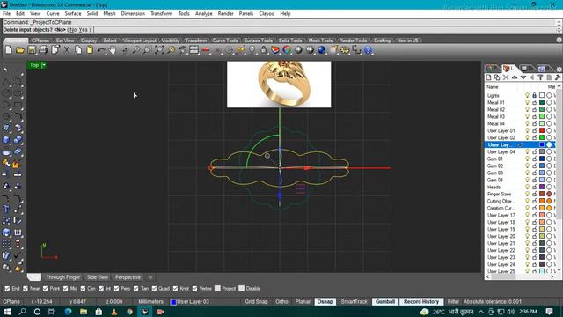
Task: Click red color swatch of User Layer 01
Action: pyautogui.click(x=542, y=130)
